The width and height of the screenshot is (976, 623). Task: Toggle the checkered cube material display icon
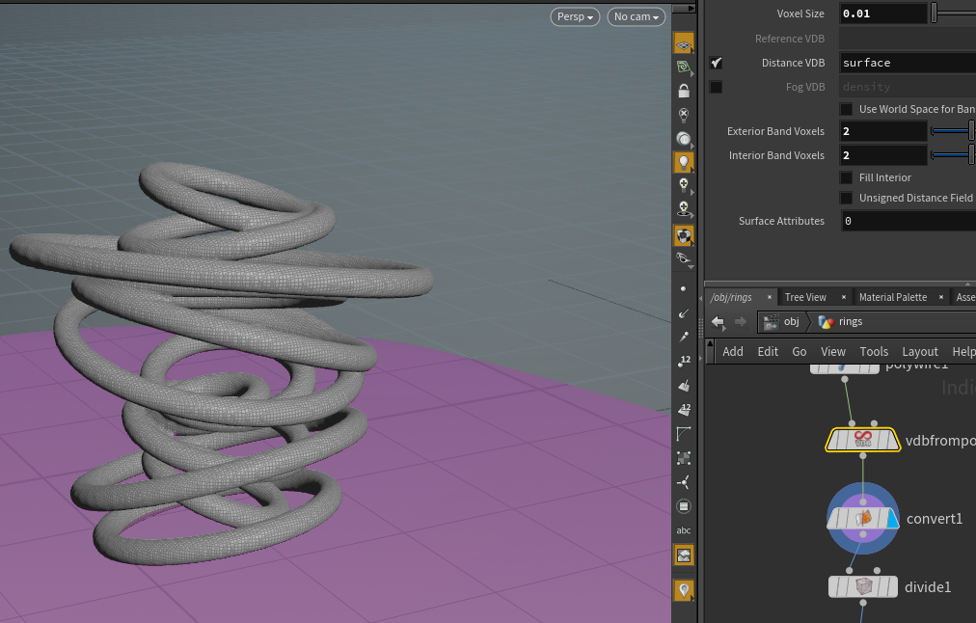pos(684,235)
